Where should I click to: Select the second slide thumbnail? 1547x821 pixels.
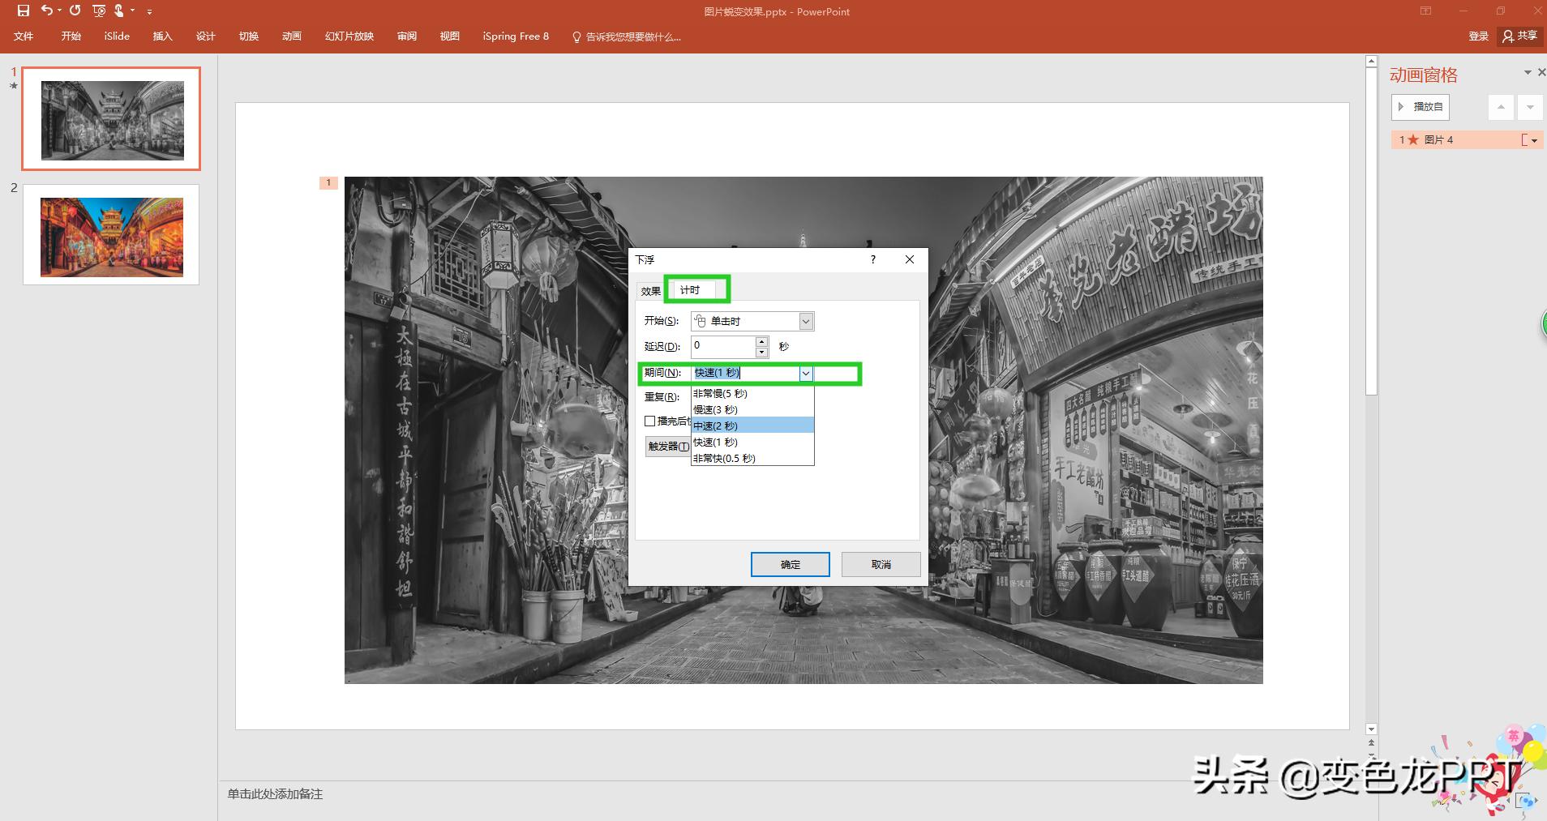pos(111,235)
